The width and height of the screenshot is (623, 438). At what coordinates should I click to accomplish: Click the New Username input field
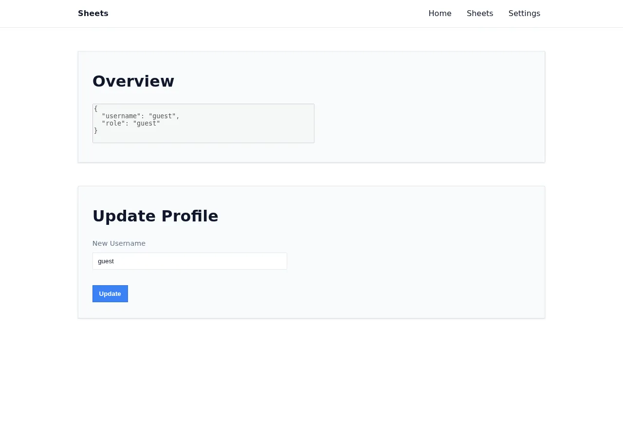pos(190,261)
